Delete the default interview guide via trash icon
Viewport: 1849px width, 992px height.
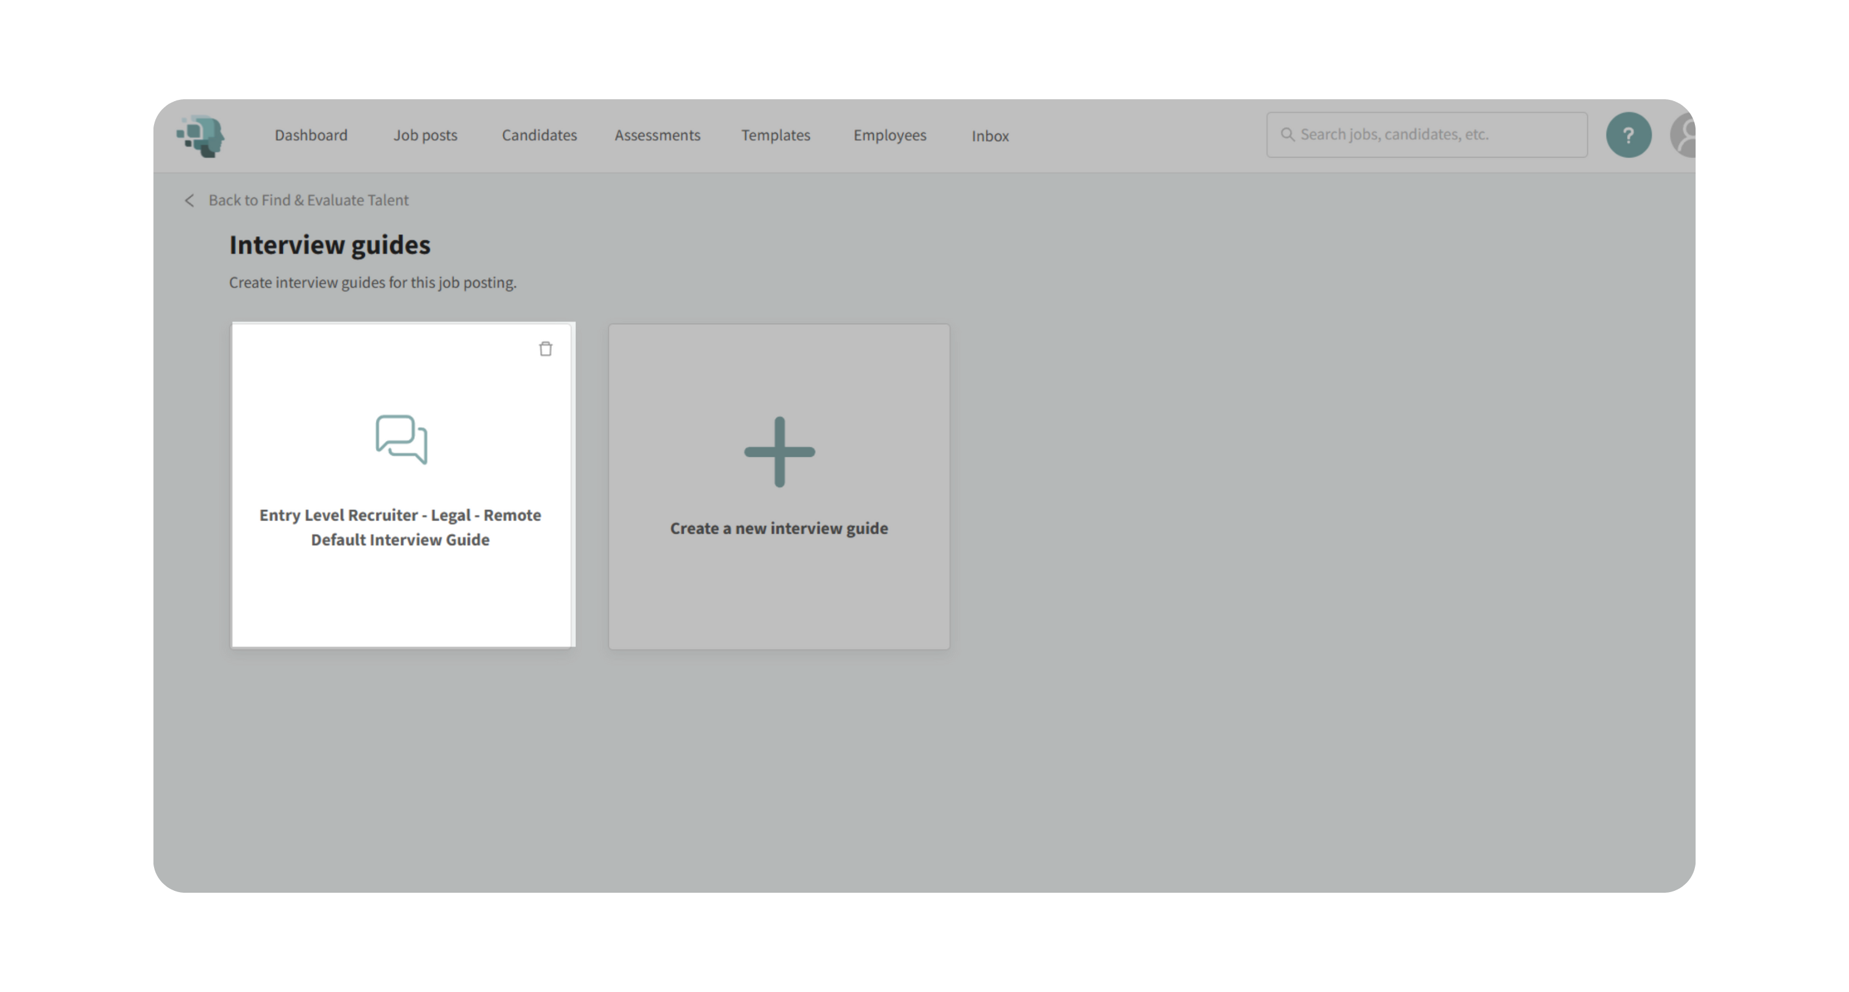(x=545, y=349)
